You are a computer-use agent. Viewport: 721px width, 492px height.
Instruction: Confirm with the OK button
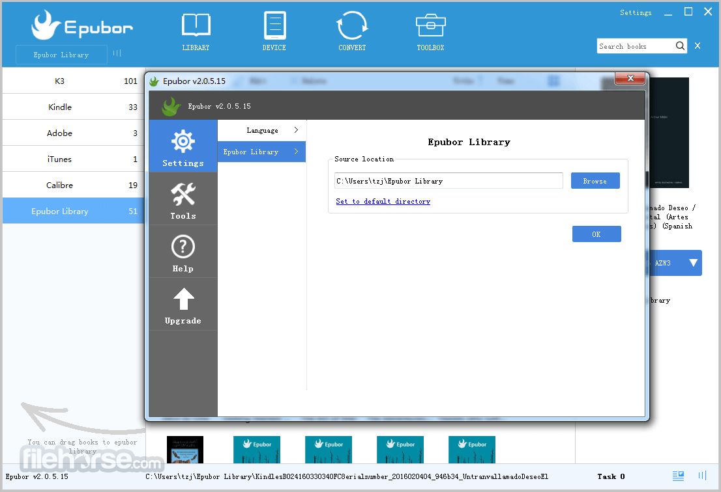click(x=596, y=234)
